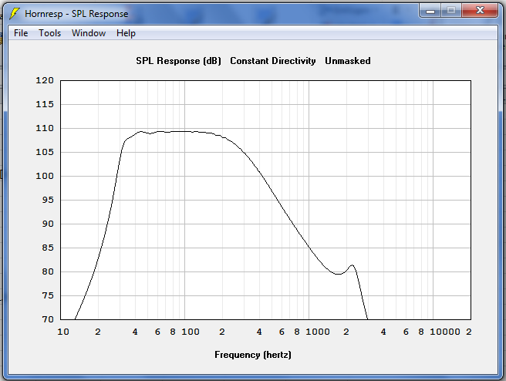Click the 75 dB axis value
The height and width of the screenshot is (381, 506).
[48, 295]
